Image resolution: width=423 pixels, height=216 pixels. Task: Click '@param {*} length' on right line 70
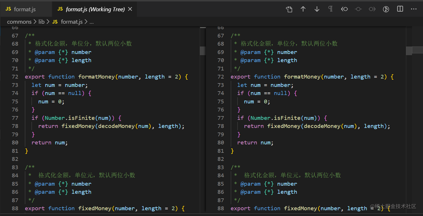269,60
